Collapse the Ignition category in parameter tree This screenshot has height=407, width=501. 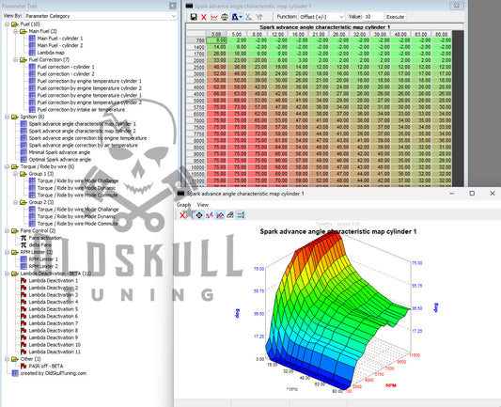point(7,117)
